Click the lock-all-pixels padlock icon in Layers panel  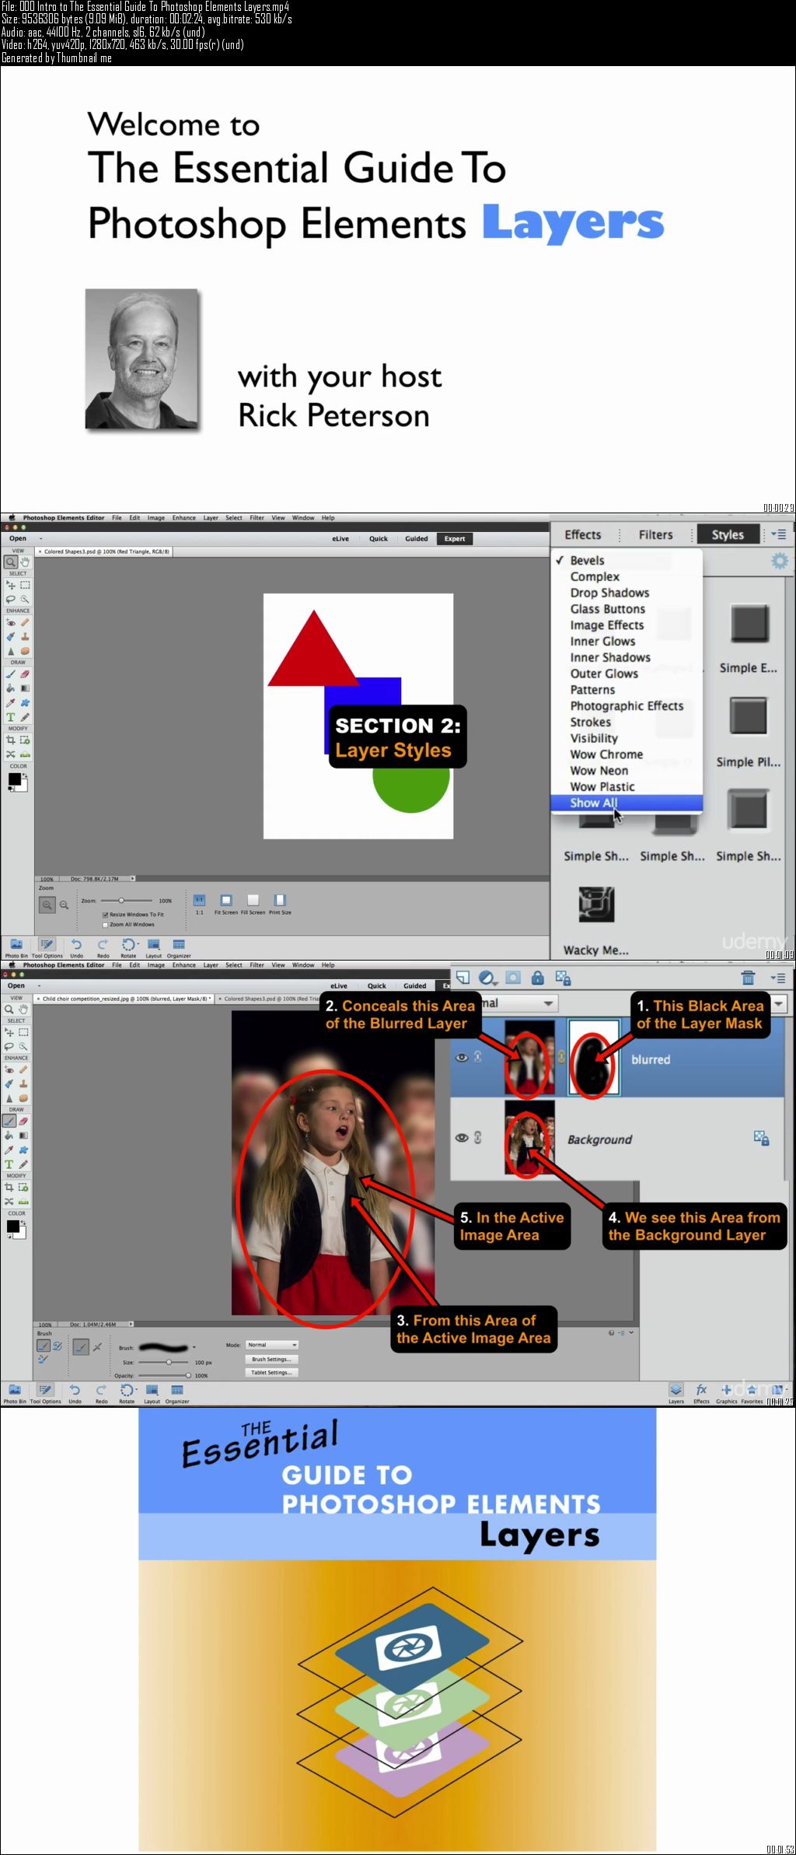pyautogui.click(x=537, y=978)
